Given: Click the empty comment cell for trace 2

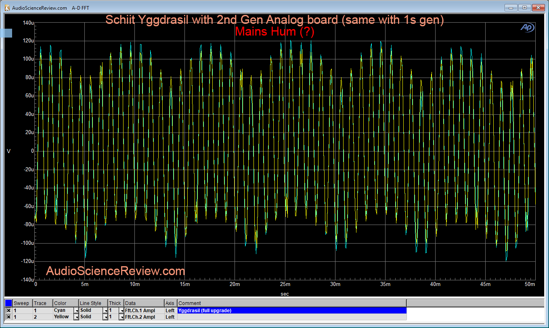Looking at the screenshot, I should [x=291, y=317].
